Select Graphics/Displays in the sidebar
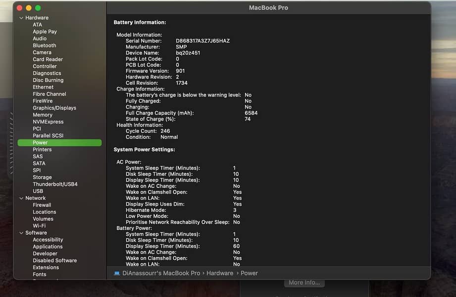This screenshot has height=297, width=456. coord(54,108)
